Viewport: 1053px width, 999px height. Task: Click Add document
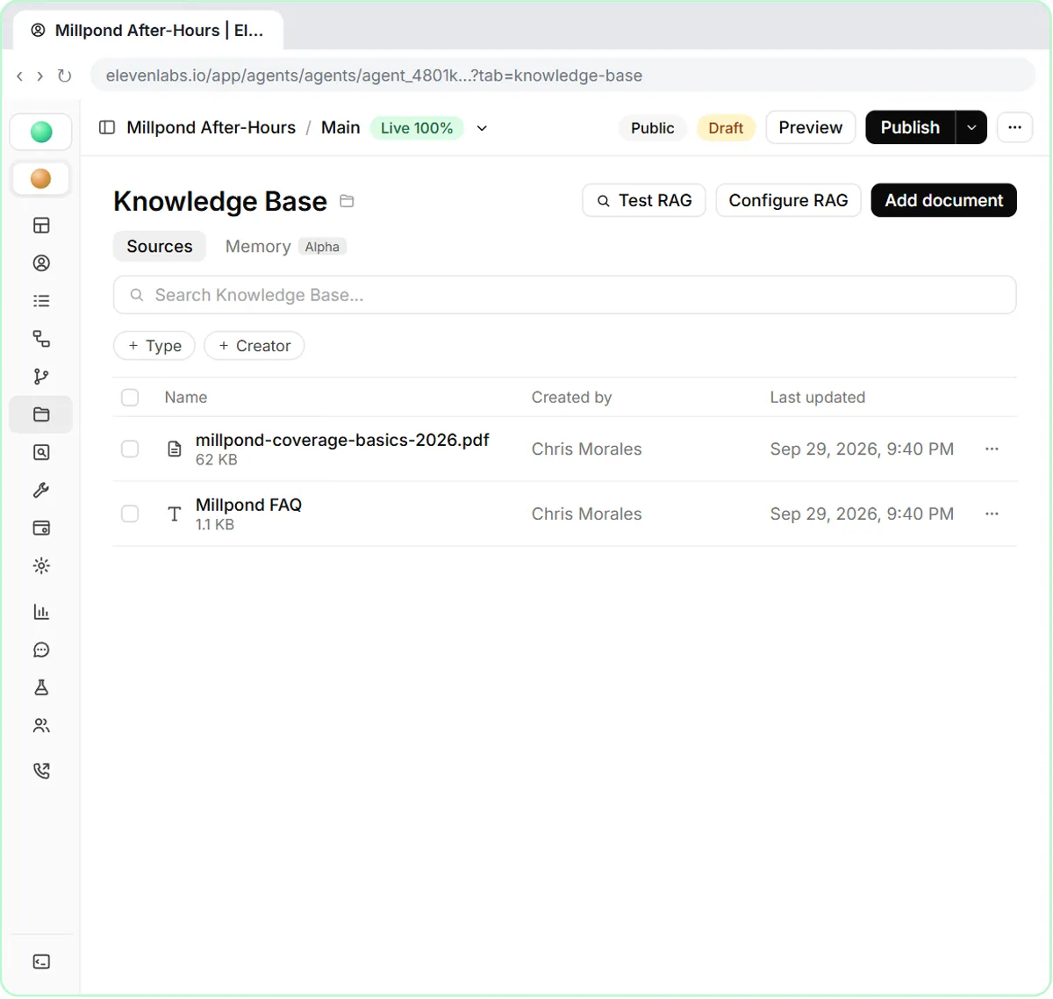coord(944,200)
